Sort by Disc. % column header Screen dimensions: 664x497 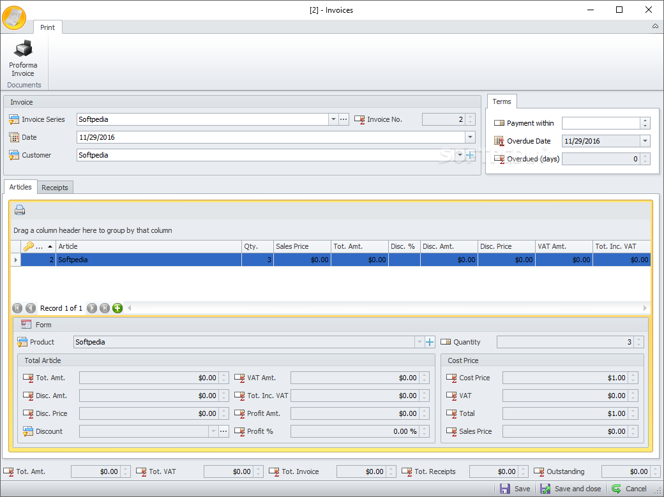point(404,246)
